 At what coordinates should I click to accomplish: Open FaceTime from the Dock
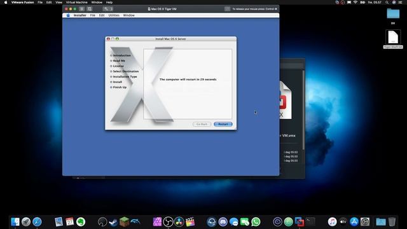(x=245, y=222)
